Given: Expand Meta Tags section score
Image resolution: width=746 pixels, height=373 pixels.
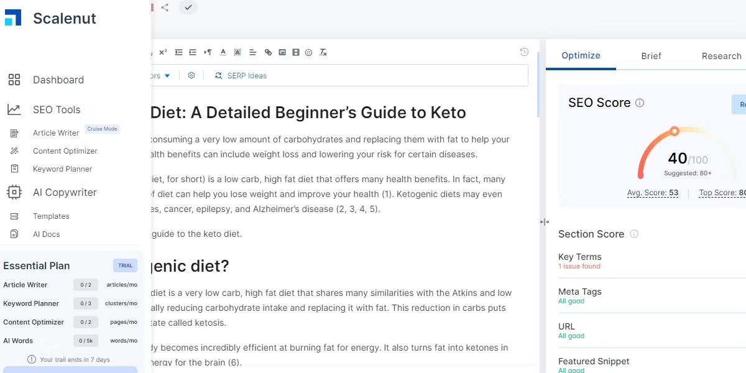Looking at the screenshot, I should click(652, 296).
